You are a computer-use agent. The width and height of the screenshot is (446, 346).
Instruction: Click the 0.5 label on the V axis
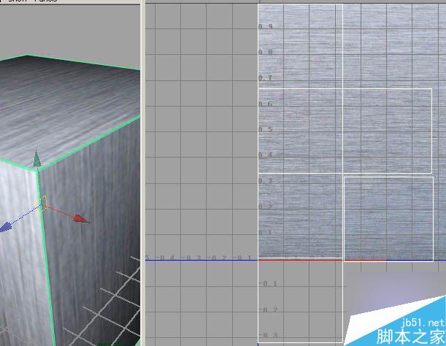[x=266, y=129]
